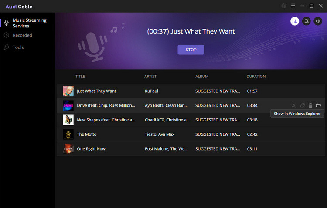Select the "One Right Now" track title
The height and width of the screenshot is (208, 327).
pos(91,149)
